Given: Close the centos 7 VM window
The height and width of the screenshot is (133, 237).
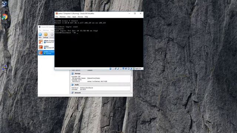Looking at the screenshot, I should pos(141,13).
